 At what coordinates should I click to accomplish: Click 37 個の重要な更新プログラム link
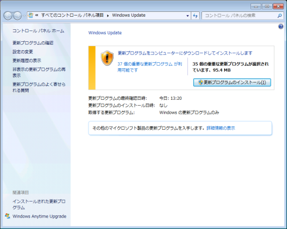[149, 67]
